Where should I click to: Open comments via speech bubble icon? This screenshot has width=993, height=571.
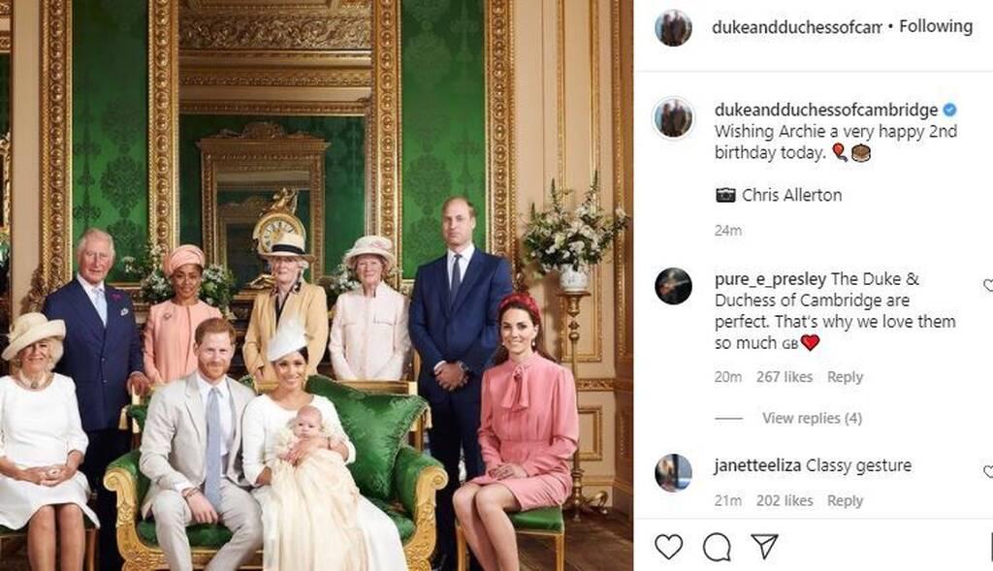(x=717, y=547)
